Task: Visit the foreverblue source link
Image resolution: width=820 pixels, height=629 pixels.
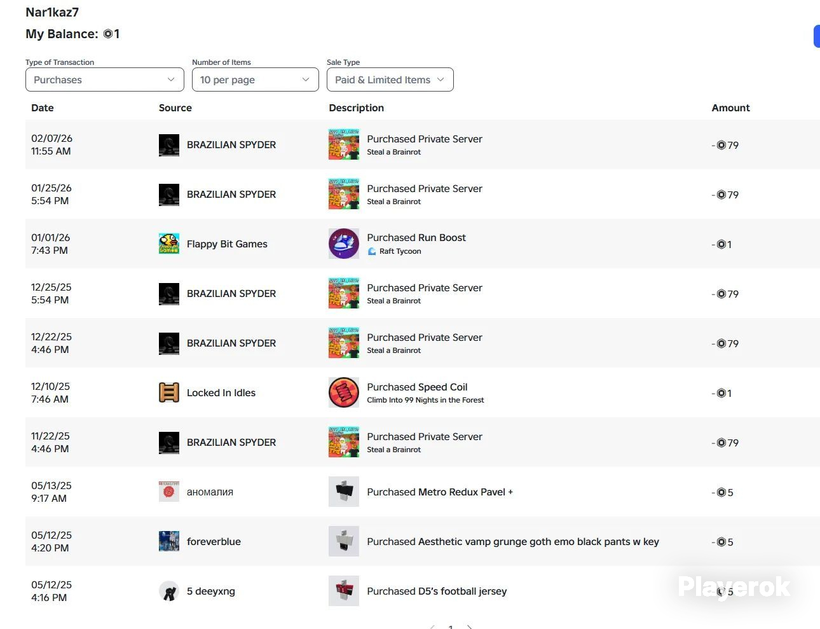Action: (214, 542)
